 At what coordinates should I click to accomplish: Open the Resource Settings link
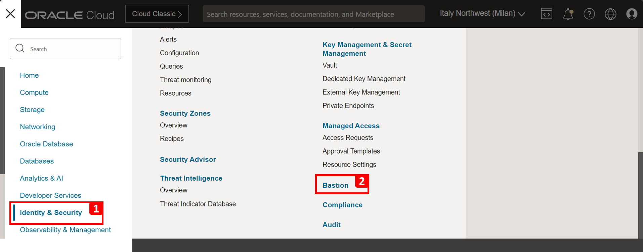(x=349, y=165)
